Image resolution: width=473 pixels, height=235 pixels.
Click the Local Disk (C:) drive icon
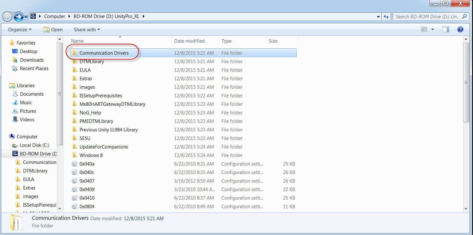click(15, 145)
